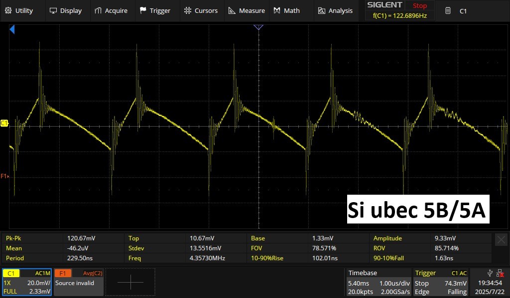Click the Stop run-state indicator
The image size is (510, 298).
(x=419, y=5)
